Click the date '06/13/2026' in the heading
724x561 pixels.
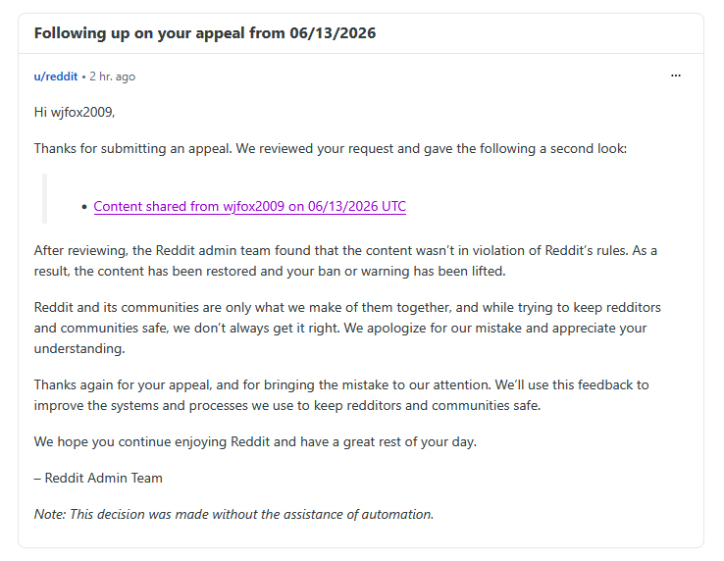point(333,33)
